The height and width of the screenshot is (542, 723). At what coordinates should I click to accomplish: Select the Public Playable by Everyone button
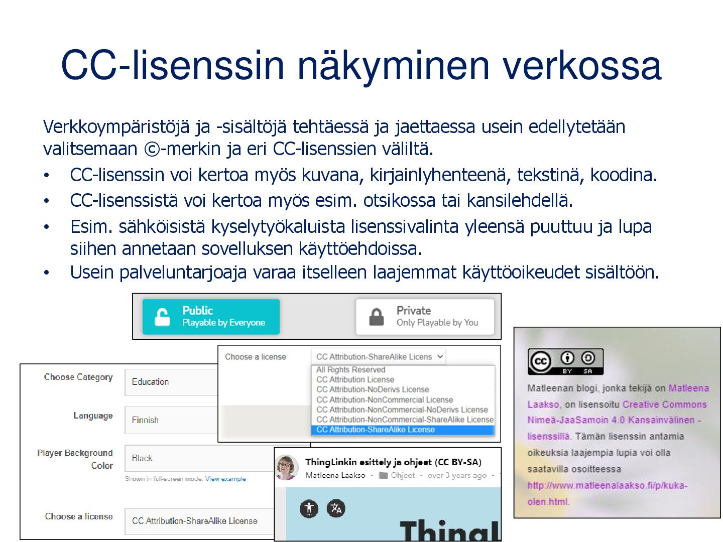211,317
